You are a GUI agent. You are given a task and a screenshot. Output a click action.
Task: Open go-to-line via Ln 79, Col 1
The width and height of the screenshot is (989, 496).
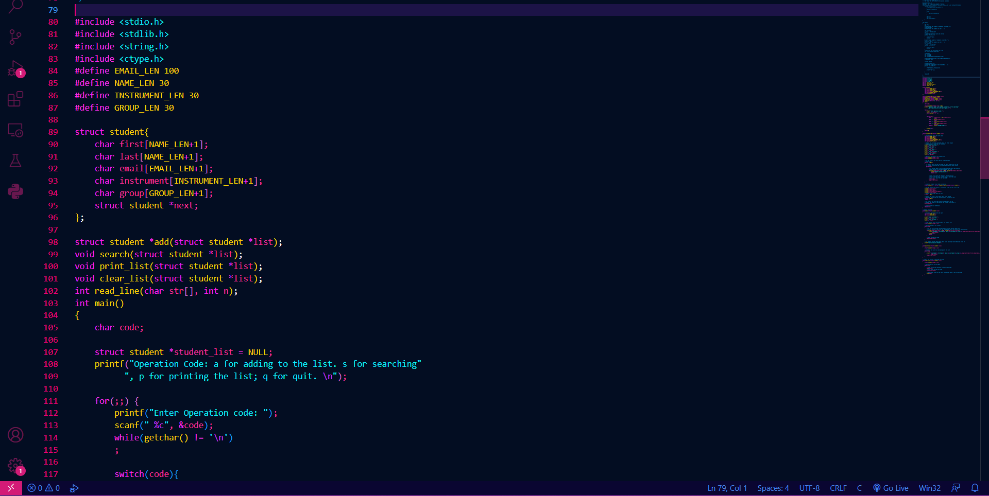(x=726, y=488)
